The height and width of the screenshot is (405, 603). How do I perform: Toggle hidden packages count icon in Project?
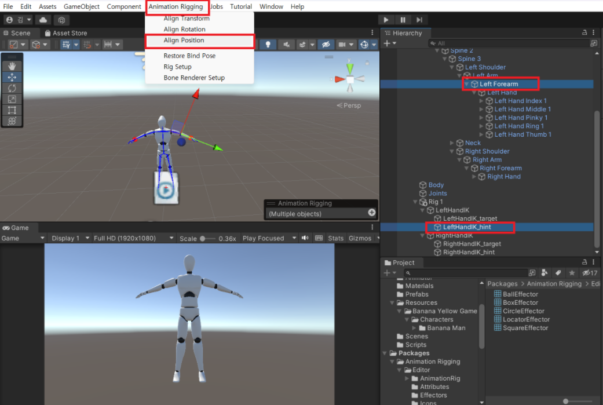click(x=590, y=273)
